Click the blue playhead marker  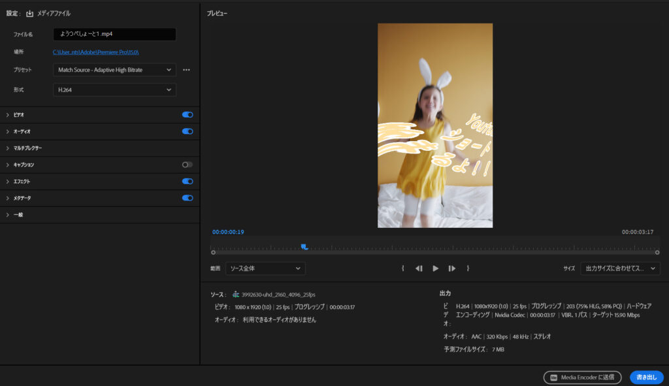[x=304, y=247]
